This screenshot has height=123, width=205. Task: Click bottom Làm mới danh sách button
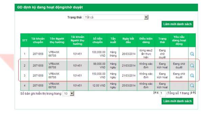click(x=177, y=101)
